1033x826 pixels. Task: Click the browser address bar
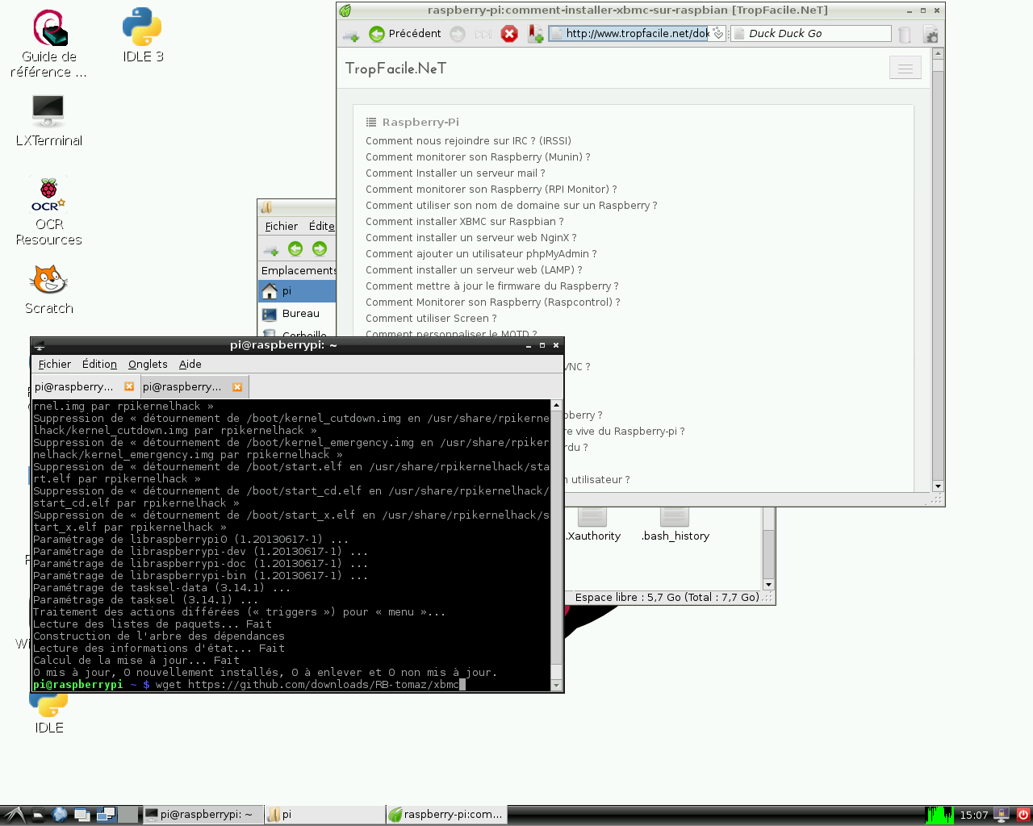click(629, 34)
